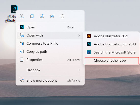Click the Enter shortcut text
140x105 pixels.
[71, 27]
